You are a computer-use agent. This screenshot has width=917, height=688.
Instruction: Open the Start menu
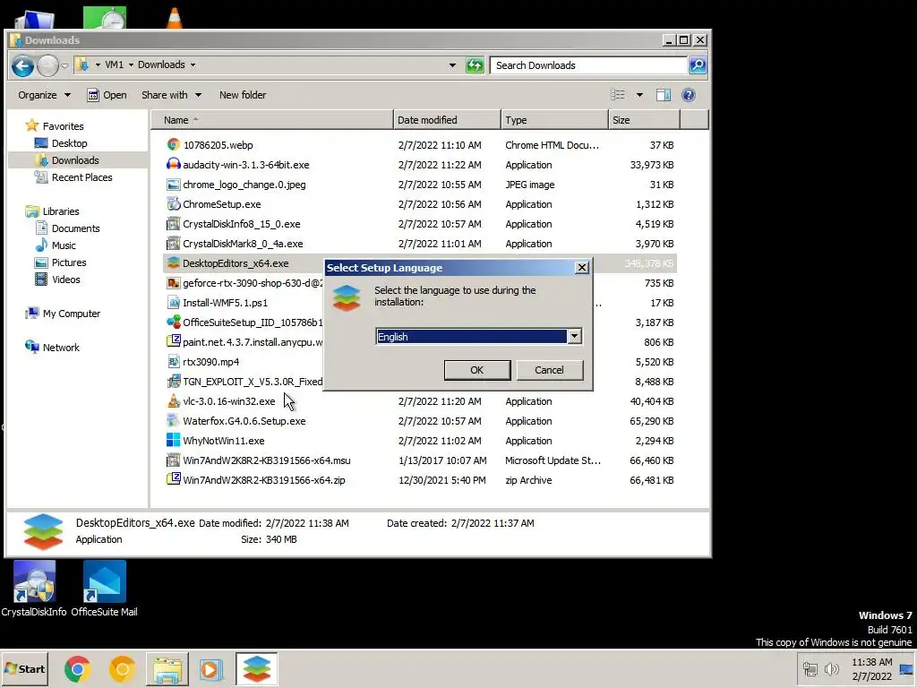tap(24, 669)
